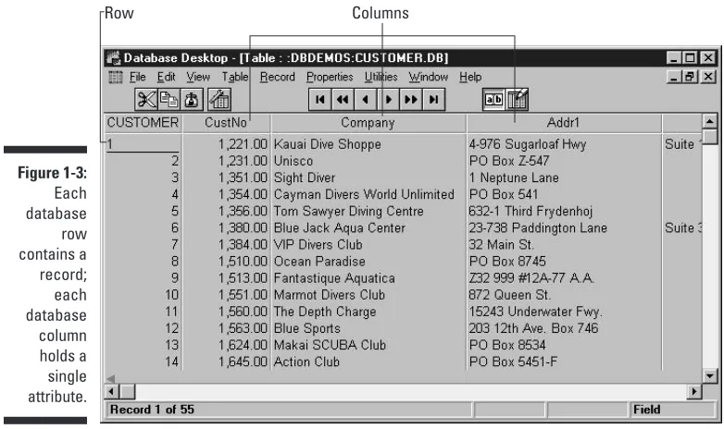The width and height of the screenshot is (724, 429).
Task: Click the vertical scrollbar thumb
Action: point(710,137)
